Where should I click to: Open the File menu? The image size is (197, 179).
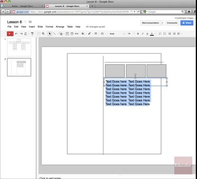click(x=9, y=26)
